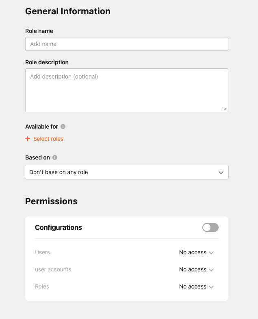Enable the Configurations toggle switch
This screenshot has width=258, height=319.
210,227
